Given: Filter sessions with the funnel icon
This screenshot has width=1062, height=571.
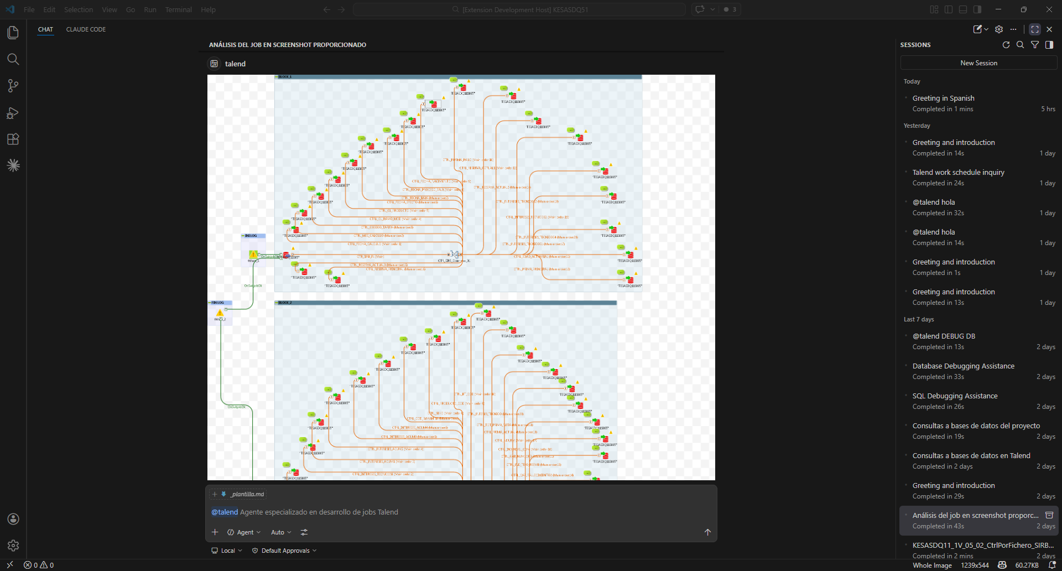Looking at the screenshot, I should point(1035,45).
